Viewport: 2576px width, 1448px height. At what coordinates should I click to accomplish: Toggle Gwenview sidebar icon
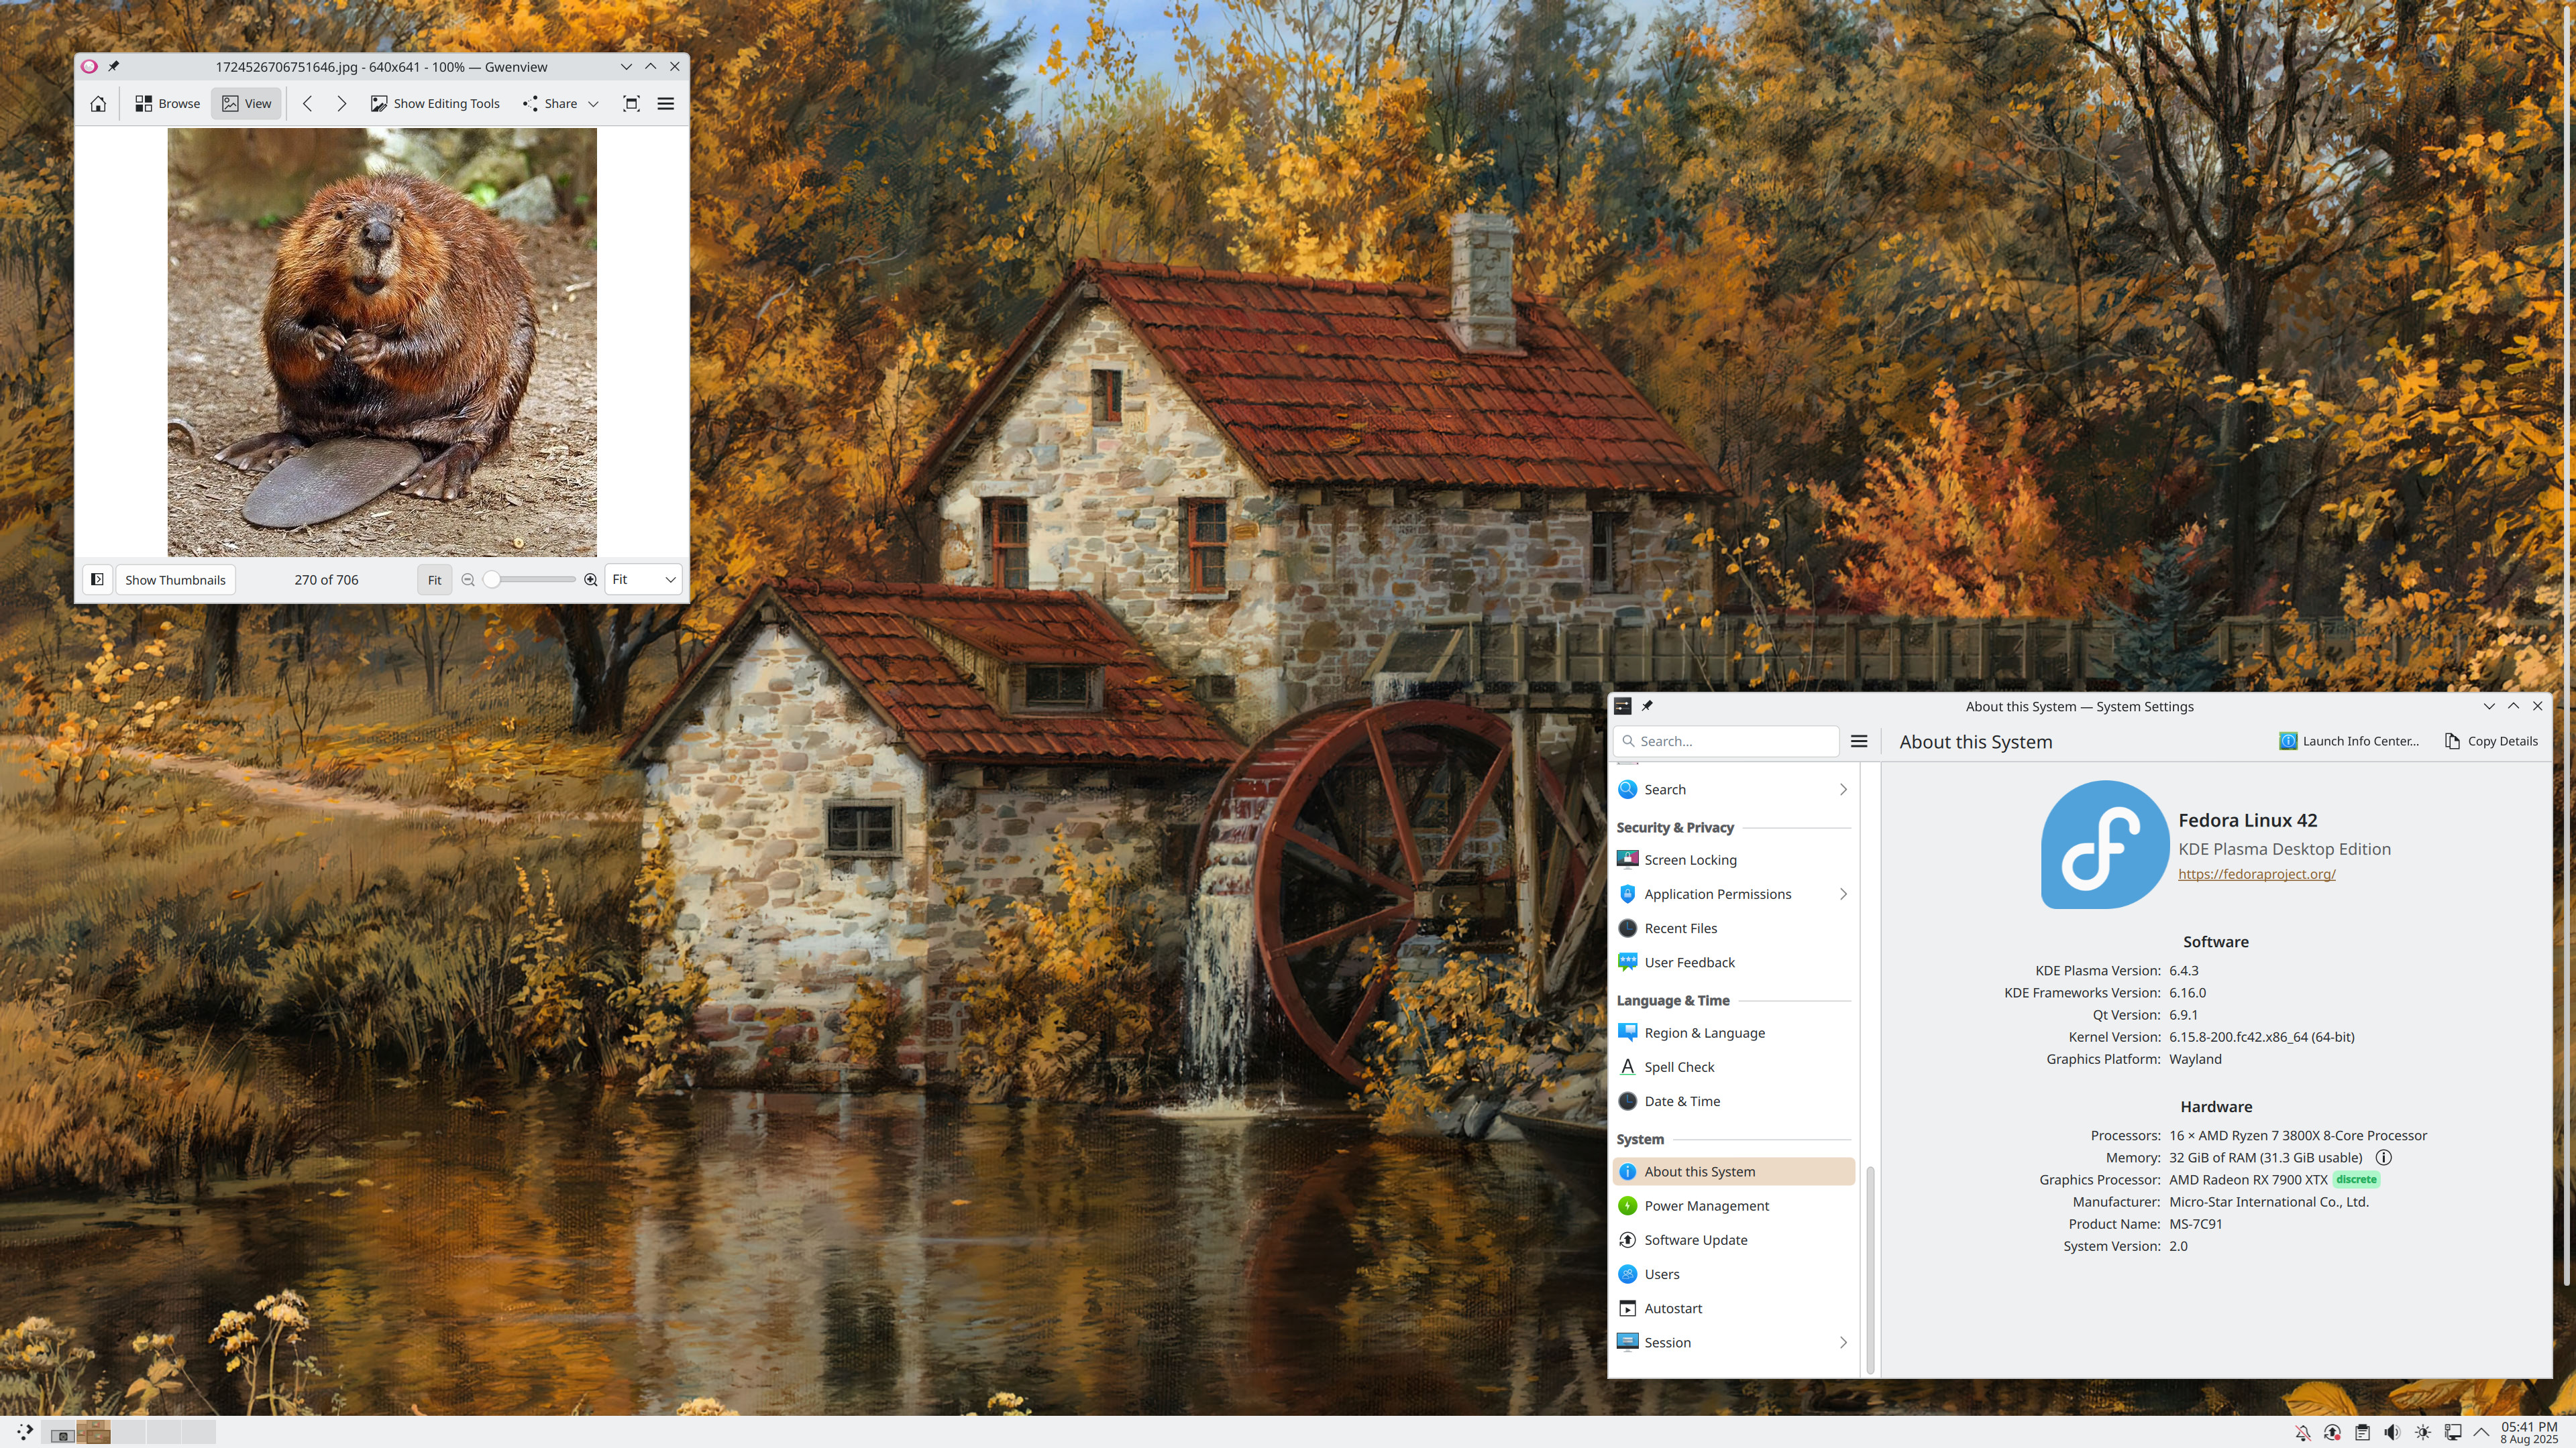tap(97, 580)
